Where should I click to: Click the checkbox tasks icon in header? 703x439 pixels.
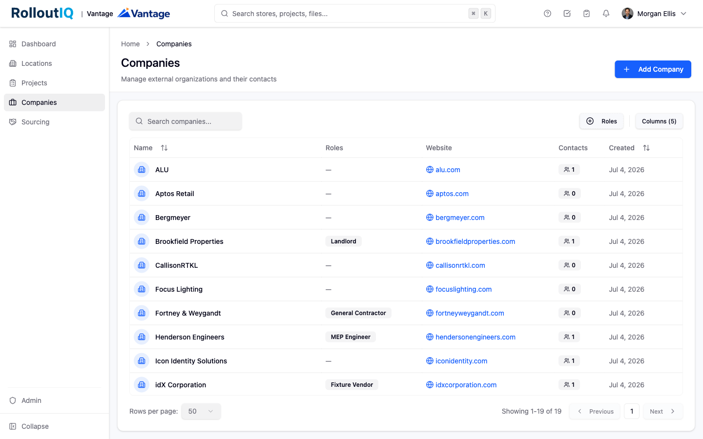point(567,14)
